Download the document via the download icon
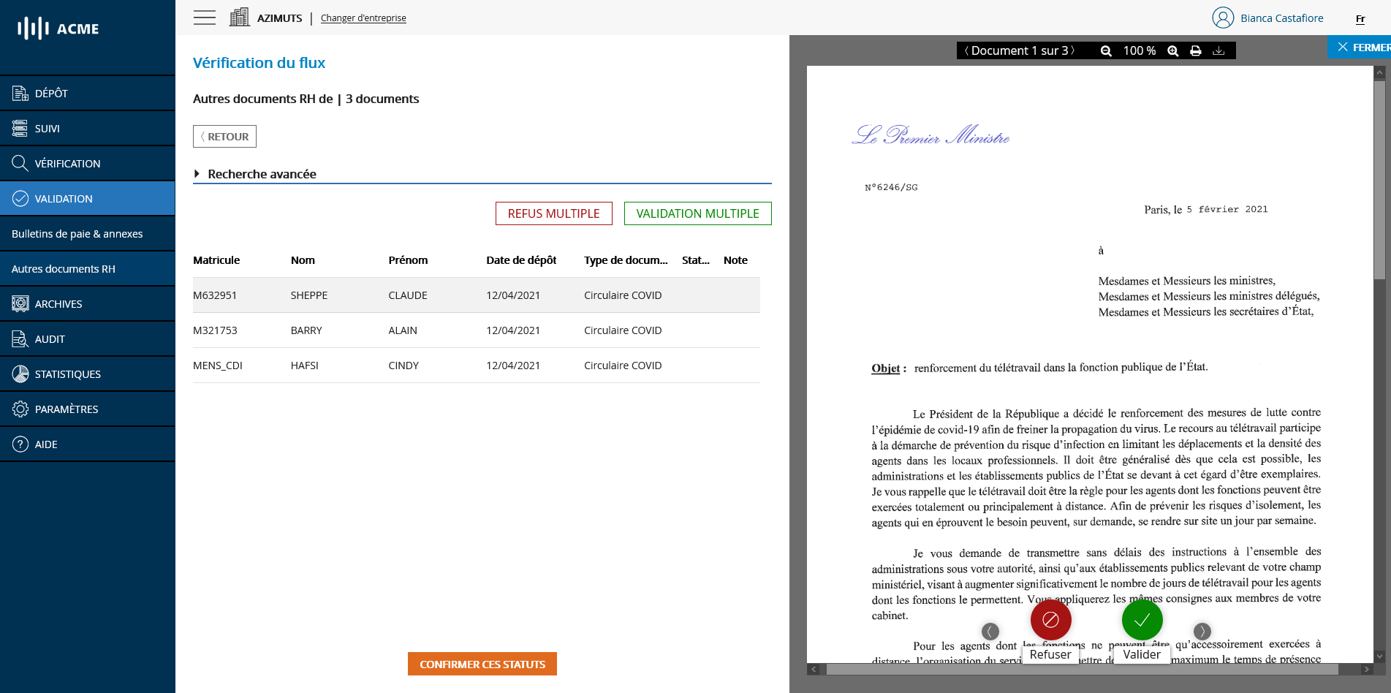This screenshot has height=693, width=1391. pos(1218,50)
